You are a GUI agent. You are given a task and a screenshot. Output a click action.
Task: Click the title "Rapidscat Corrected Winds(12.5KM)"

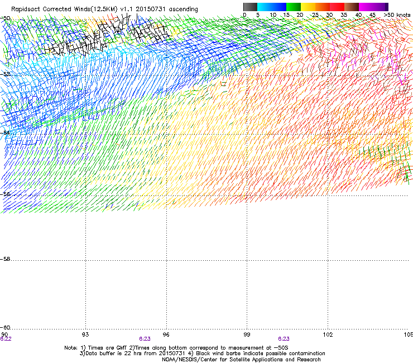pos(64,9)
